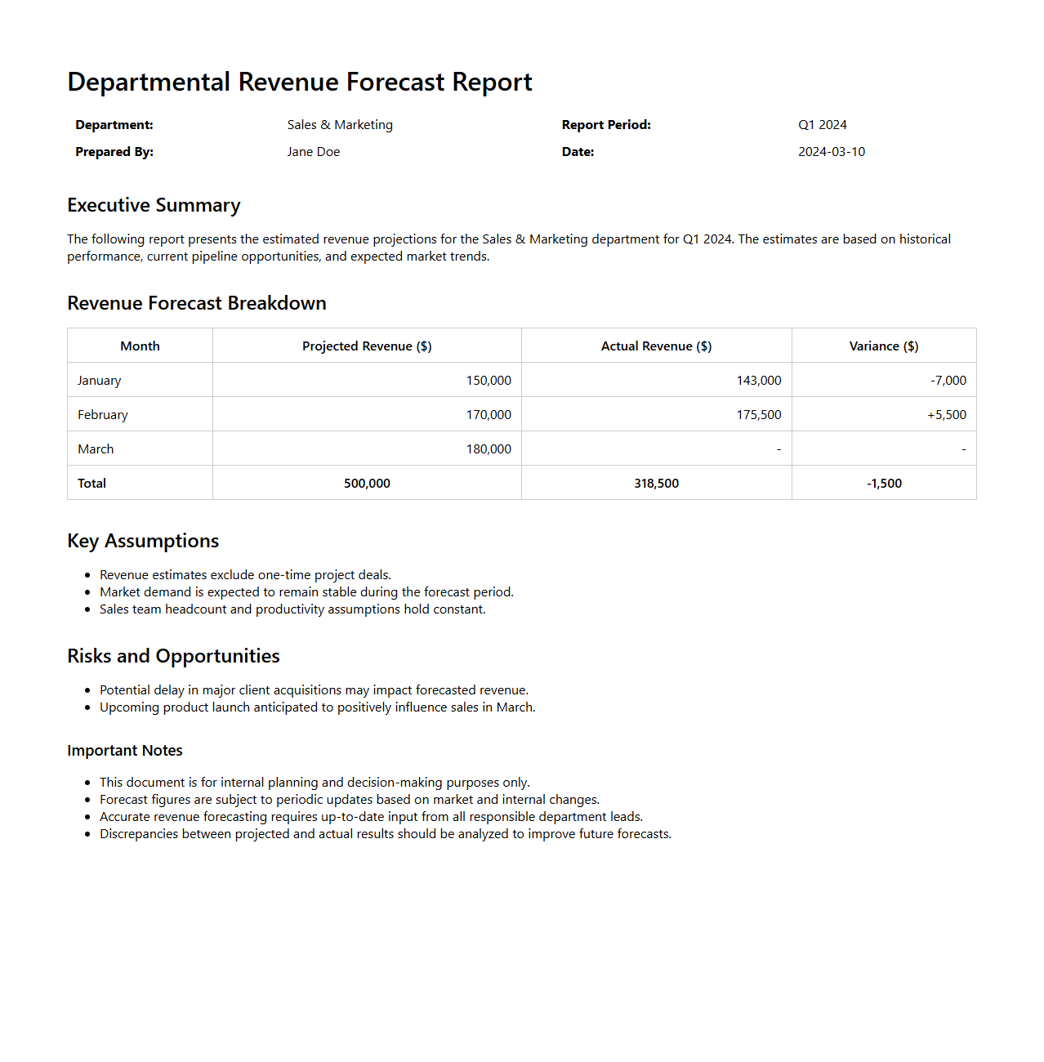The height and width of the screenshot is (1062, 1044).
Task: Select the Projected Revenue ($) column header
Action: [367, 346]
